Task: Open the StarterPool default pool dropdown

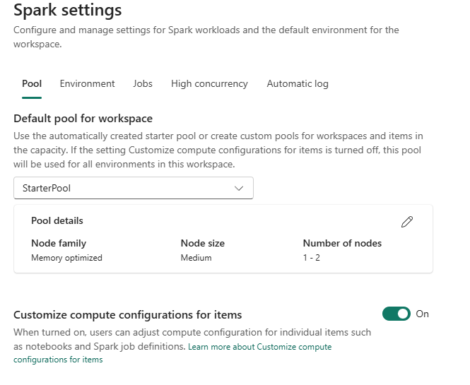Action: [133, 189]
